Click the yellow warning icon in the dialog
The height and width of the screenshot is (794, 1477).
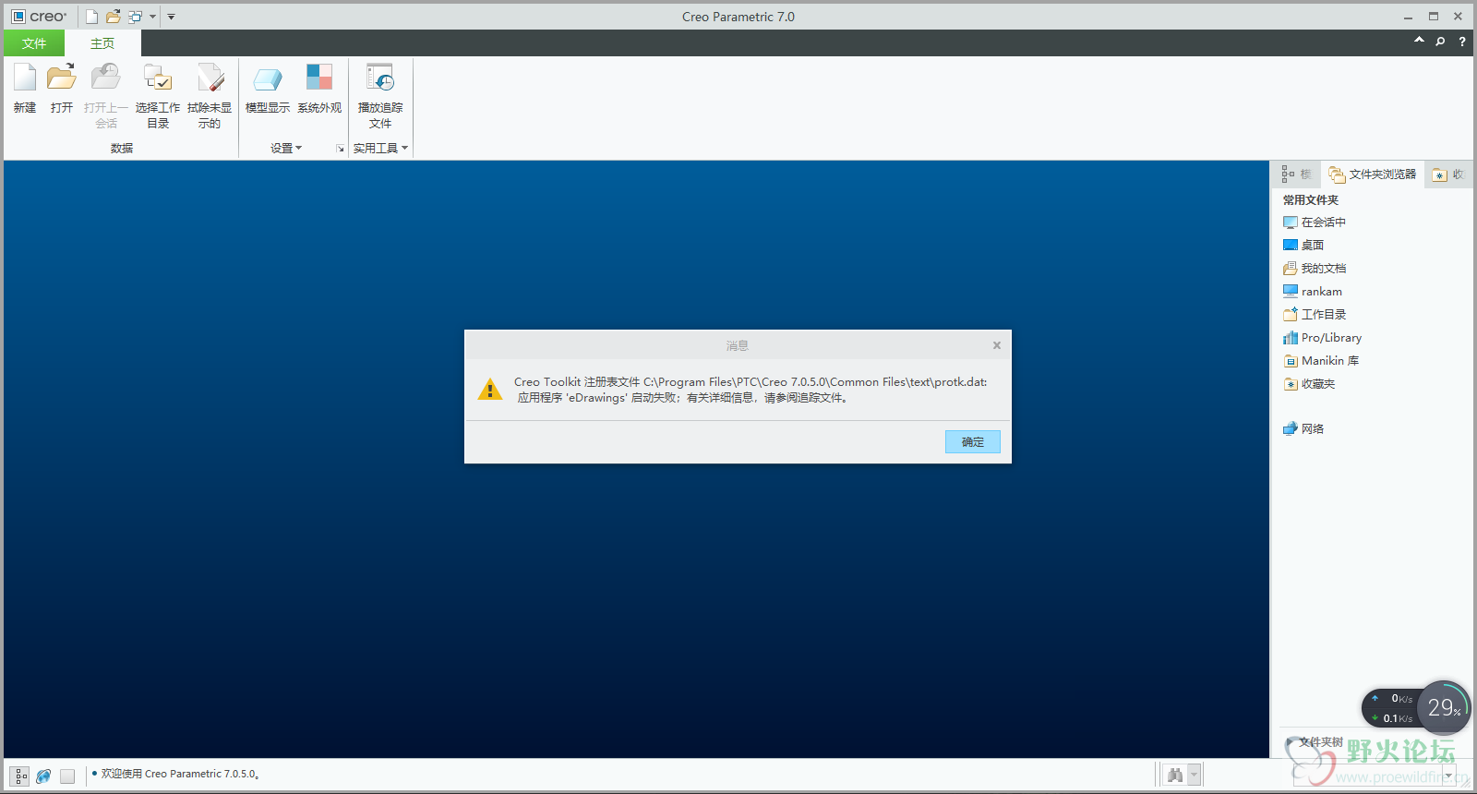(x=490, y=390)
